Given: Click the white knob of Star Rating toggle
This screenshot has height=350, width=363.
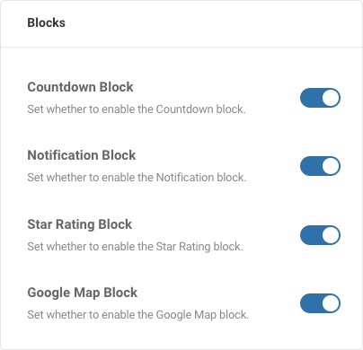Looking at the screenshot, I should coord(331,235).
